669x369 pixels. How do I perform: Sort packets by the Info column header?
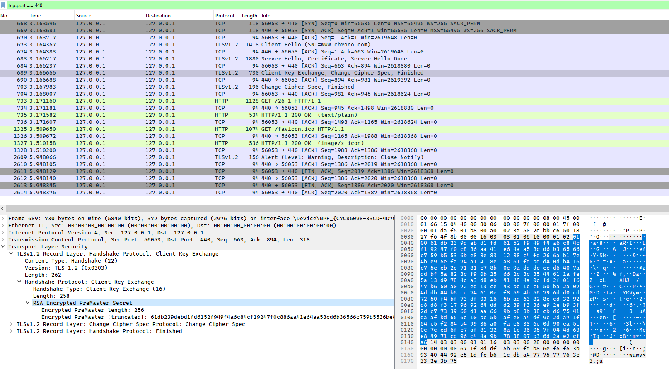tap(464, 16)
